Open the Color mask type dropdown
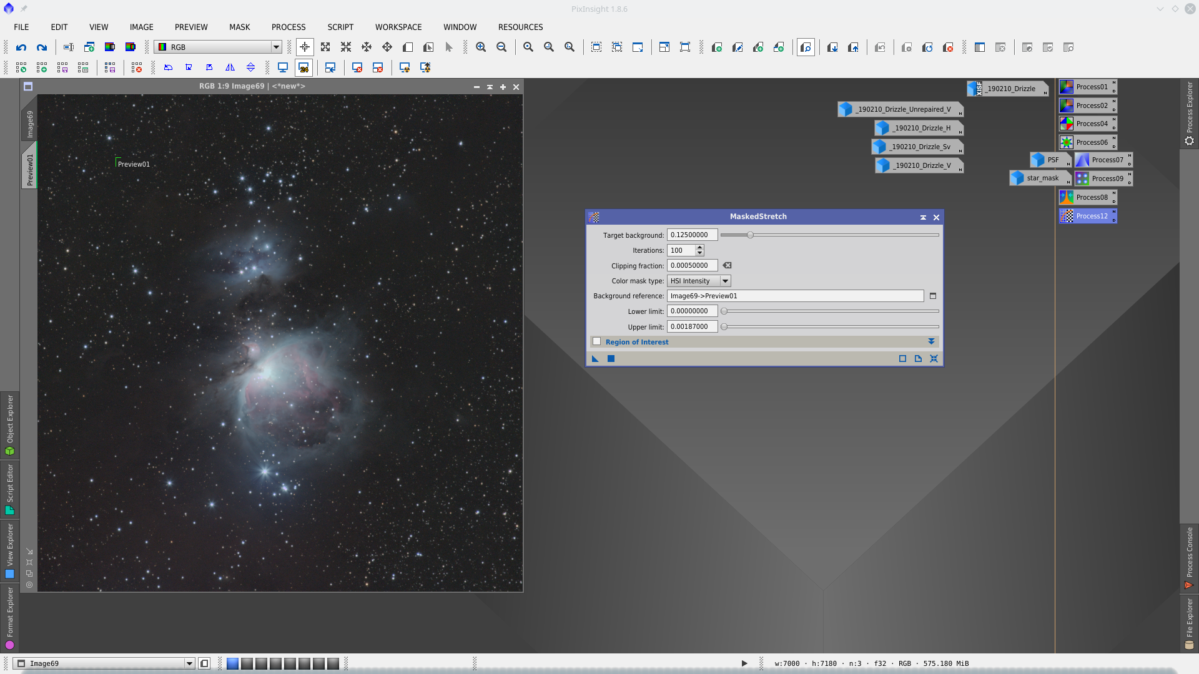Screen dimensions: 1199x674 click(725, 281)
